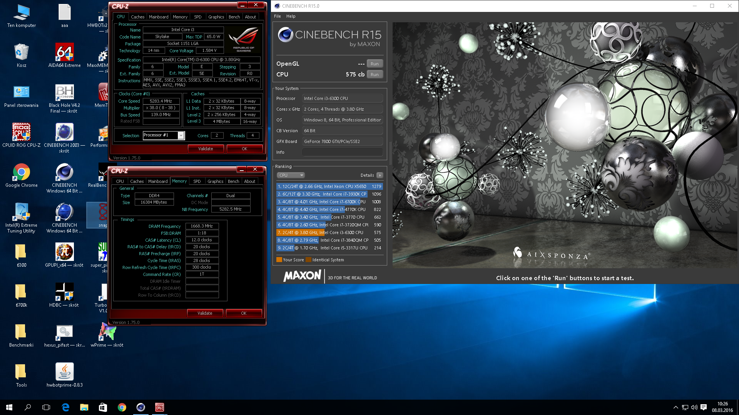
Task: Open the Cinebench Help menu
Action: [291, 16]
